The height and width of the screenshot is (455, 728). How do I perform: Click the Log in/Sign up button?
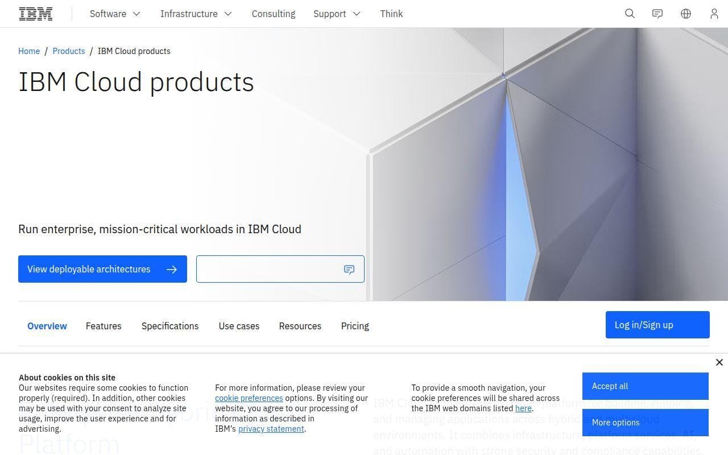(657, 325)
